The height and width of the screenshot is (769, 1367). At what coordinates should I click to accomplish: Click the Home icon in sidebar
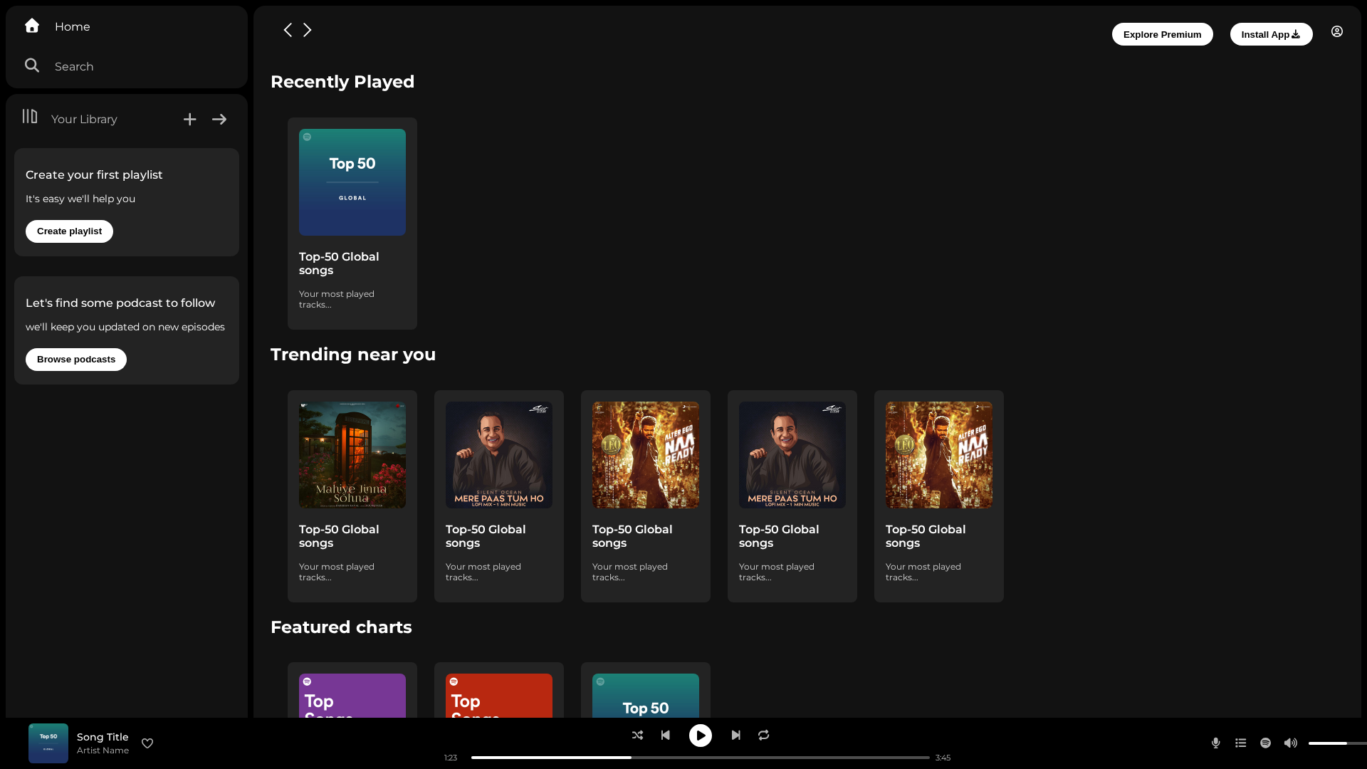point(32,26)
